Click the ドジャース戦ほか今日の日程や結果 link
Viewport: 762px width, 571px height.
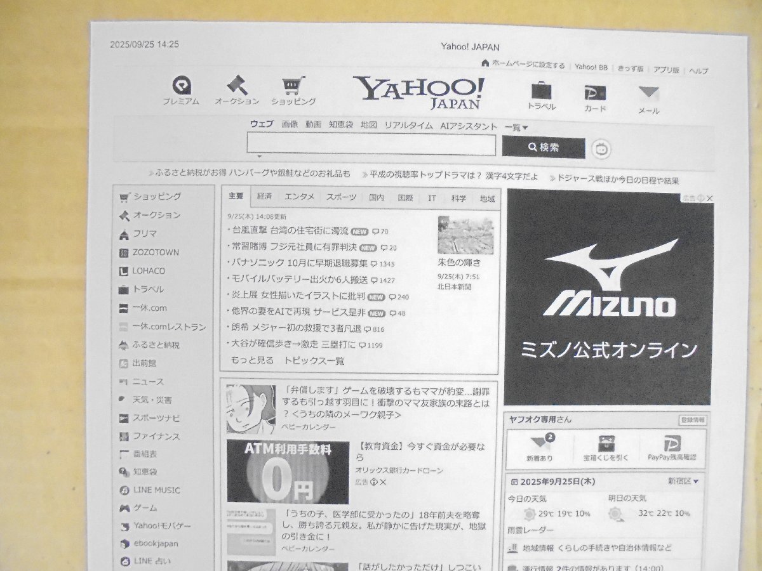(618, 180)
